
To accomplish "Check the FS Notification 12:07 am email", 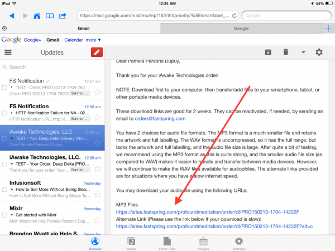I will 4,88.
